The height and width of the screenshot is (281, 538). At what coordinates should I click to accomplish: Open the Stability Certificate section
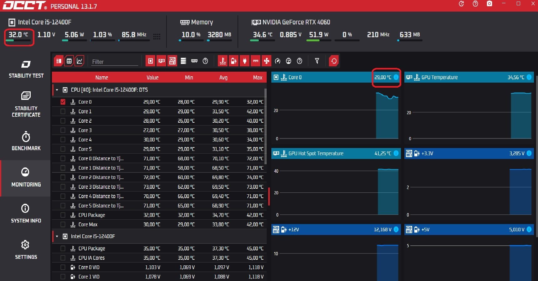pyautogui.click(x=26, y=105)
